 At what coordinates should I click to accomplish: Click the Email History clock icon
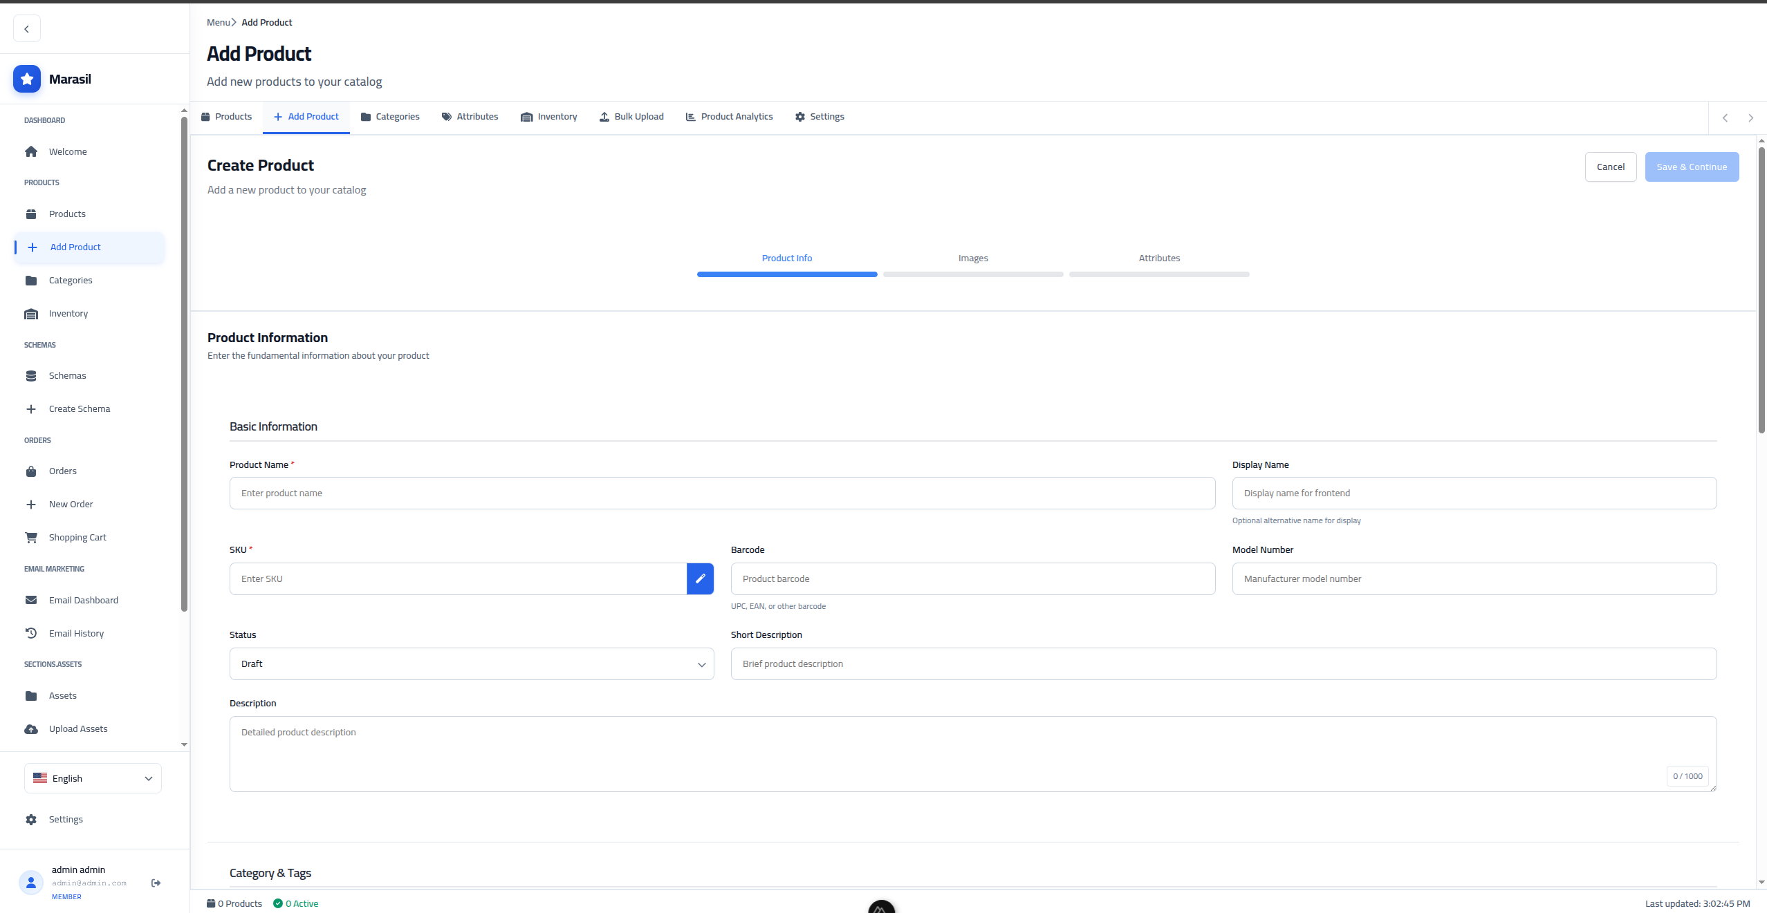[31, 633]
